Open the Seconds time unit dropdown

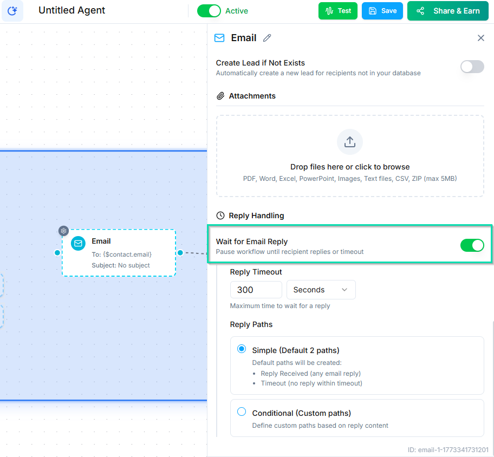click(321, 290)
